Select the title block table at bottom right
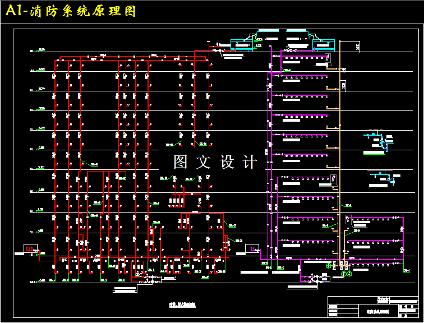Screen dimensions: 424x323 pos(373,307)
